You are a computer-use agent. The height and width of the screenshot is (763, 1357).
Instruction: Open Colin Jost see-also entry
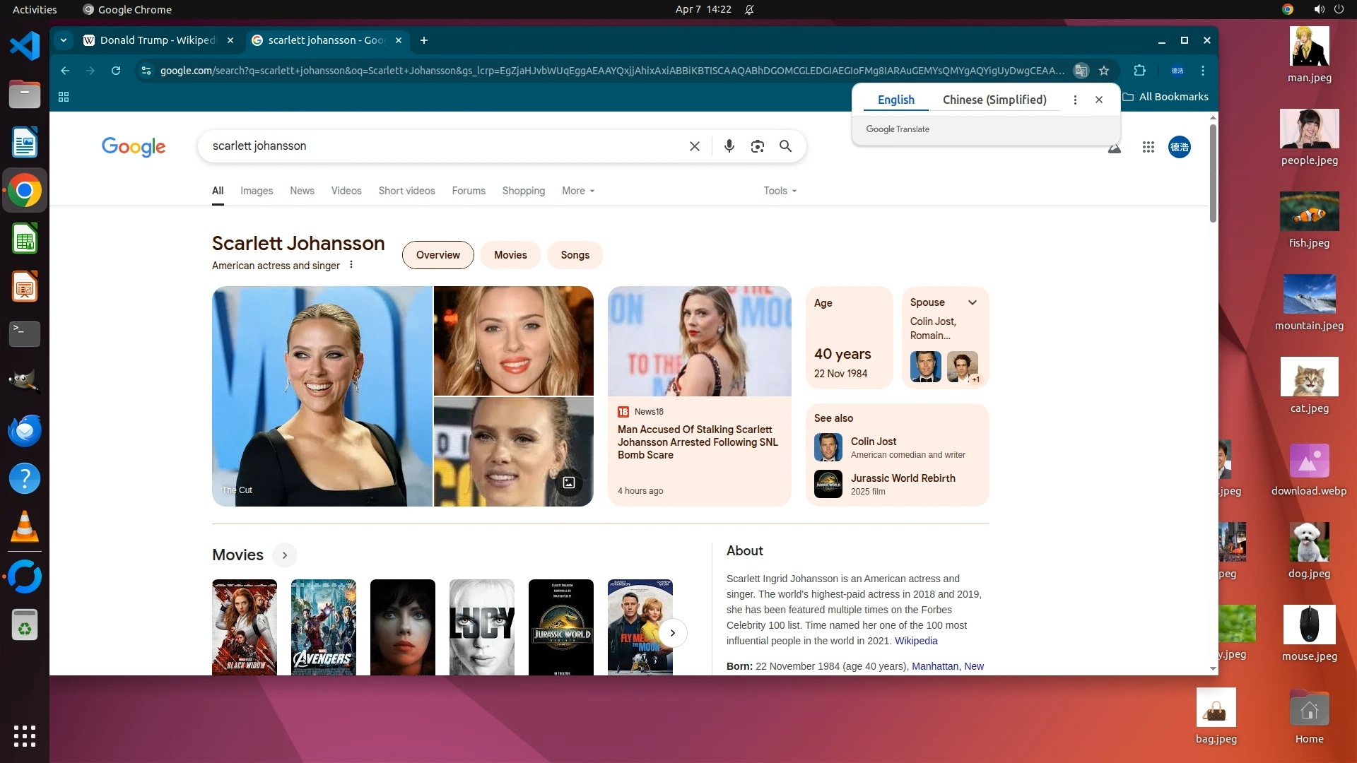click(x=873, y=442)
